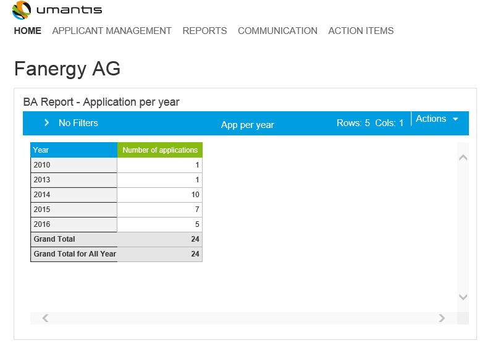485x348 pixels.
Task: Sort by Number of applications header
Action: coord(160,150)
